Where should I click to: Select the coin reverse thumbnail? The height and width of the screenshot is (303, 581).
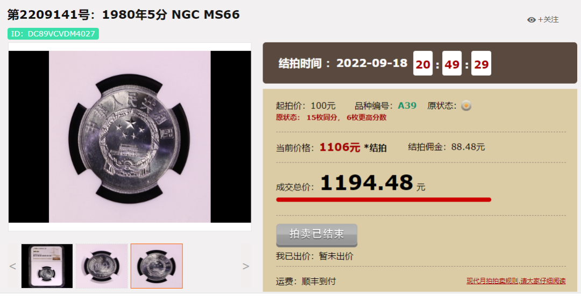coord(102,266)
